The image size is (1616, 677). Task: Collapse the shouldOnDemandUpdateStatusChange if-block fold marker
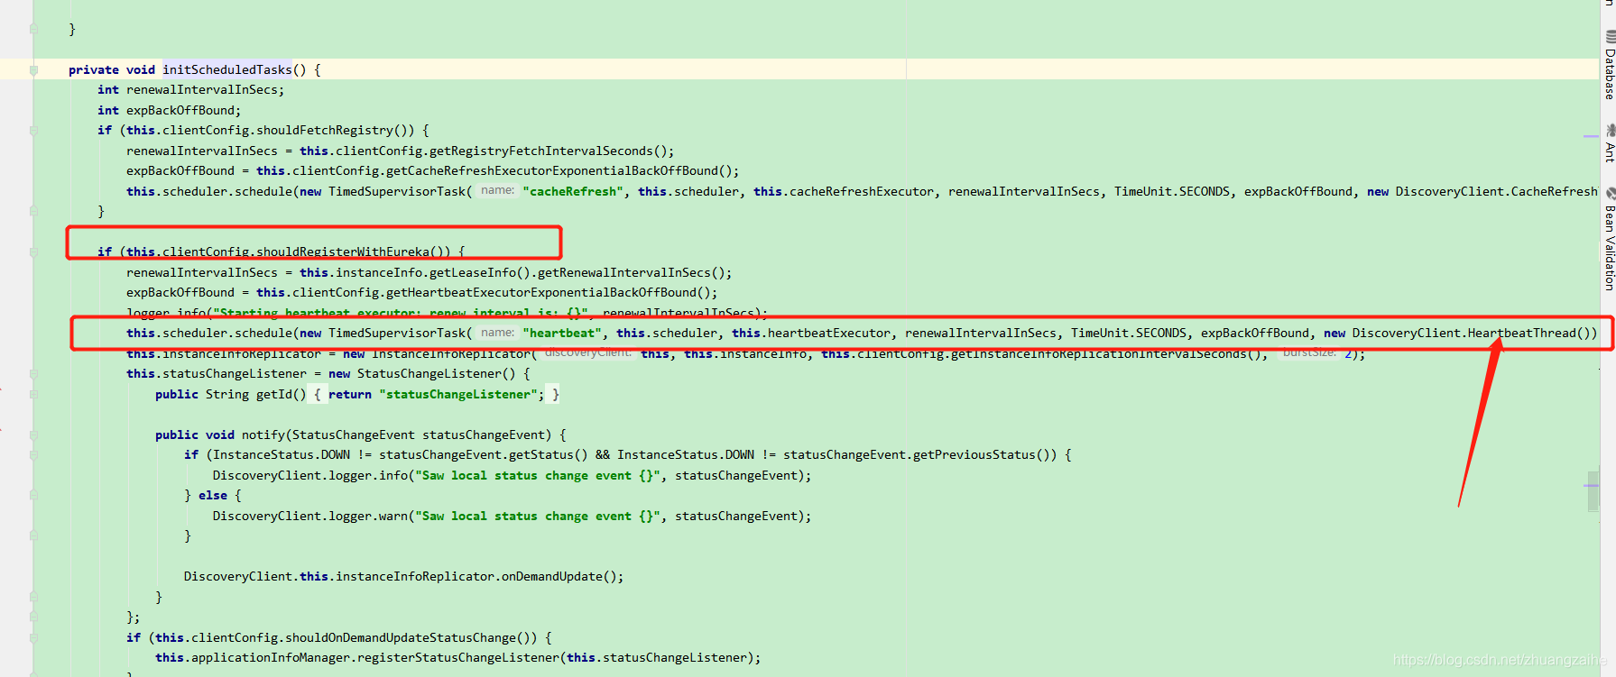[33, 637]
